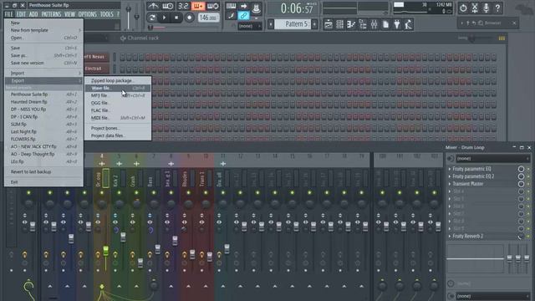Click the power-cycle undo history icon

click(463, 8)
